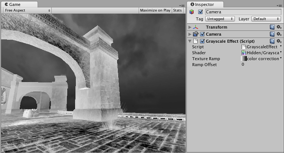The height and width of the screenshot is (153, 284).
Task: Expand the Camera component
Action: (x=190, y=34)
